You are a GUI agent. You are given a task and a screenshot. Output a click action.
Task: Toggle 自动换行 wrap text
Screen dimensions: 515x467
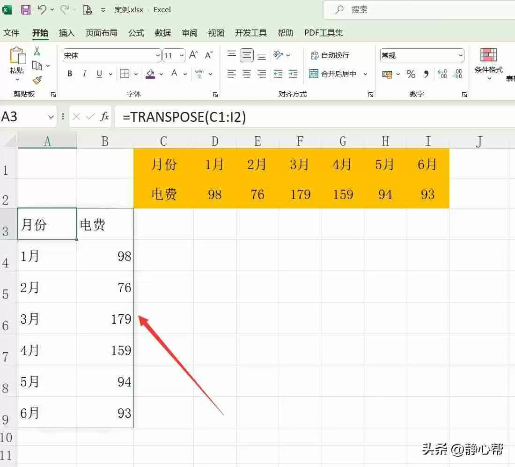coord(335,55)
